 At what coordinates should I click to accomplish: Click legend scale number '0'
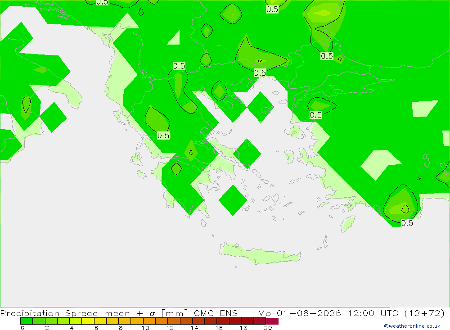(22, 328)
